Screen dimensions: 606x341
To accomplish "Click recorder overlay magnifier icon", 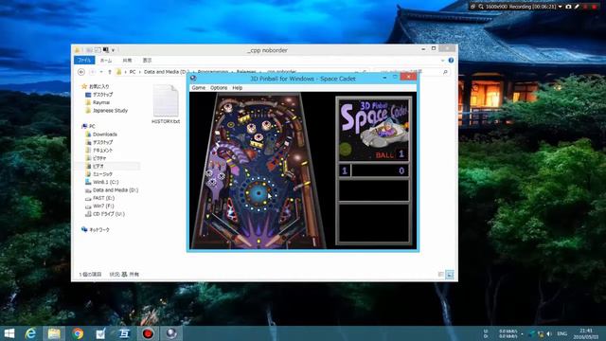I will pyautogui.click(x=481, y=7).
